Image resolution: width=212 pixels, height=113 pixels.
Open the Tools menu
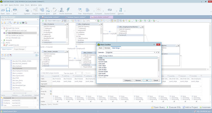point(27,5)
